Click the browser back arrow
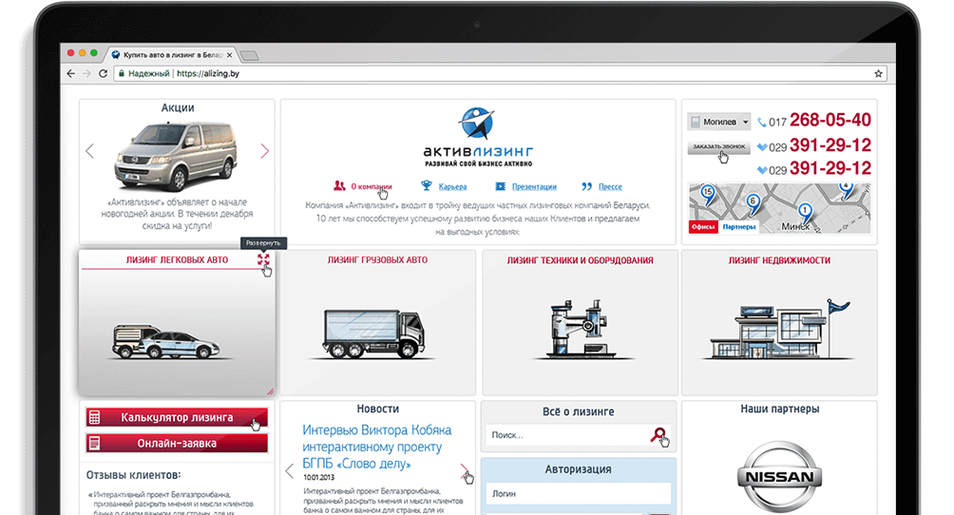 coord(70,74)
